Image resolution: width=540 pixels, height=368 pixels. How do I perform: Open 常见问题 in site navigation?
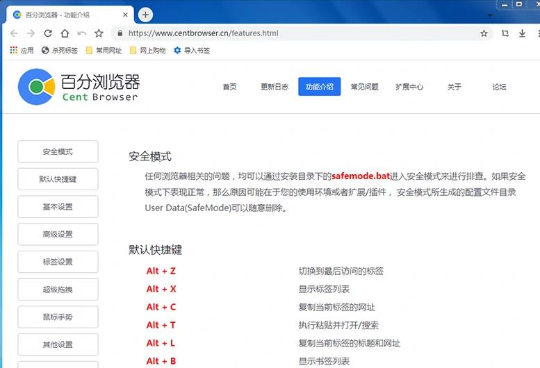click(364, 87)
